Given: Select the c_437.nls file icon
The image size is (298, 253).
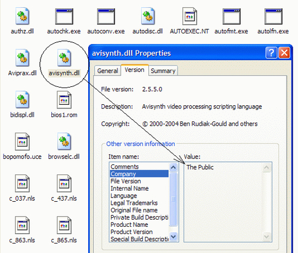Looking at the screenshot, I should point(64,183).
